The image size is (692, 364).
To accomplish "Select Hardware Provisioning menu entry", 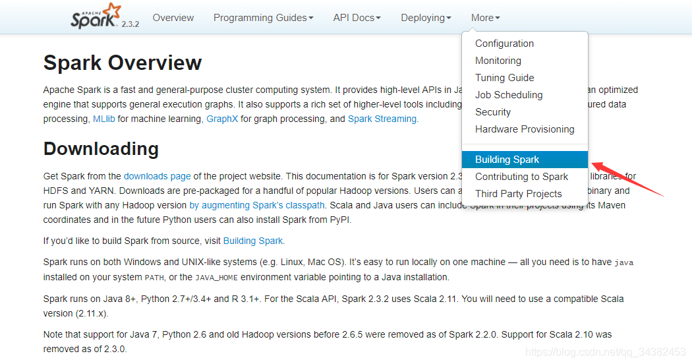I will tap(525, 129).
